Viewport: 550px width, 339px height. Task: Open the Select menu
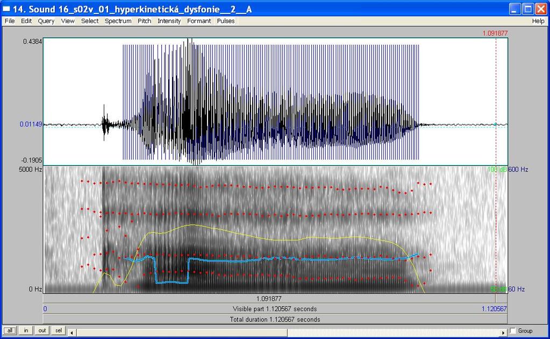point(90,21)
